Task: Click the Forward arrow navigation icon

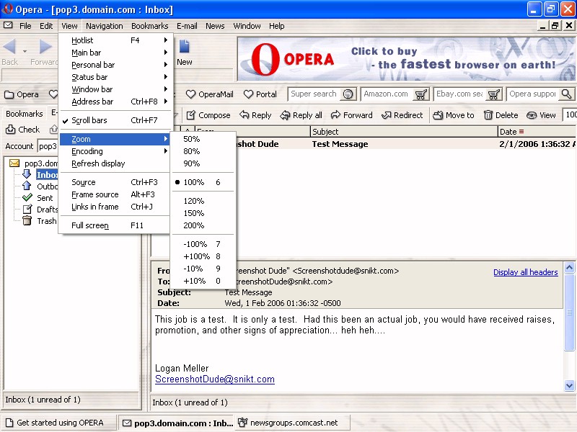Action: tap(45, 47)
